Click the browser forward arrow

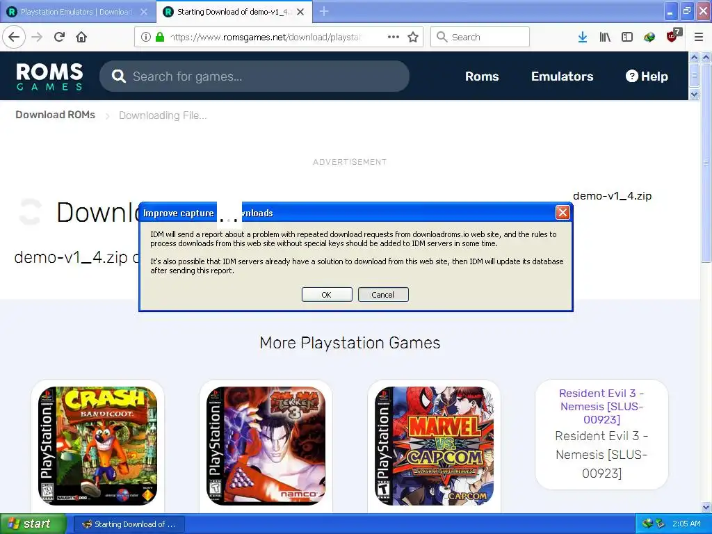37,37
